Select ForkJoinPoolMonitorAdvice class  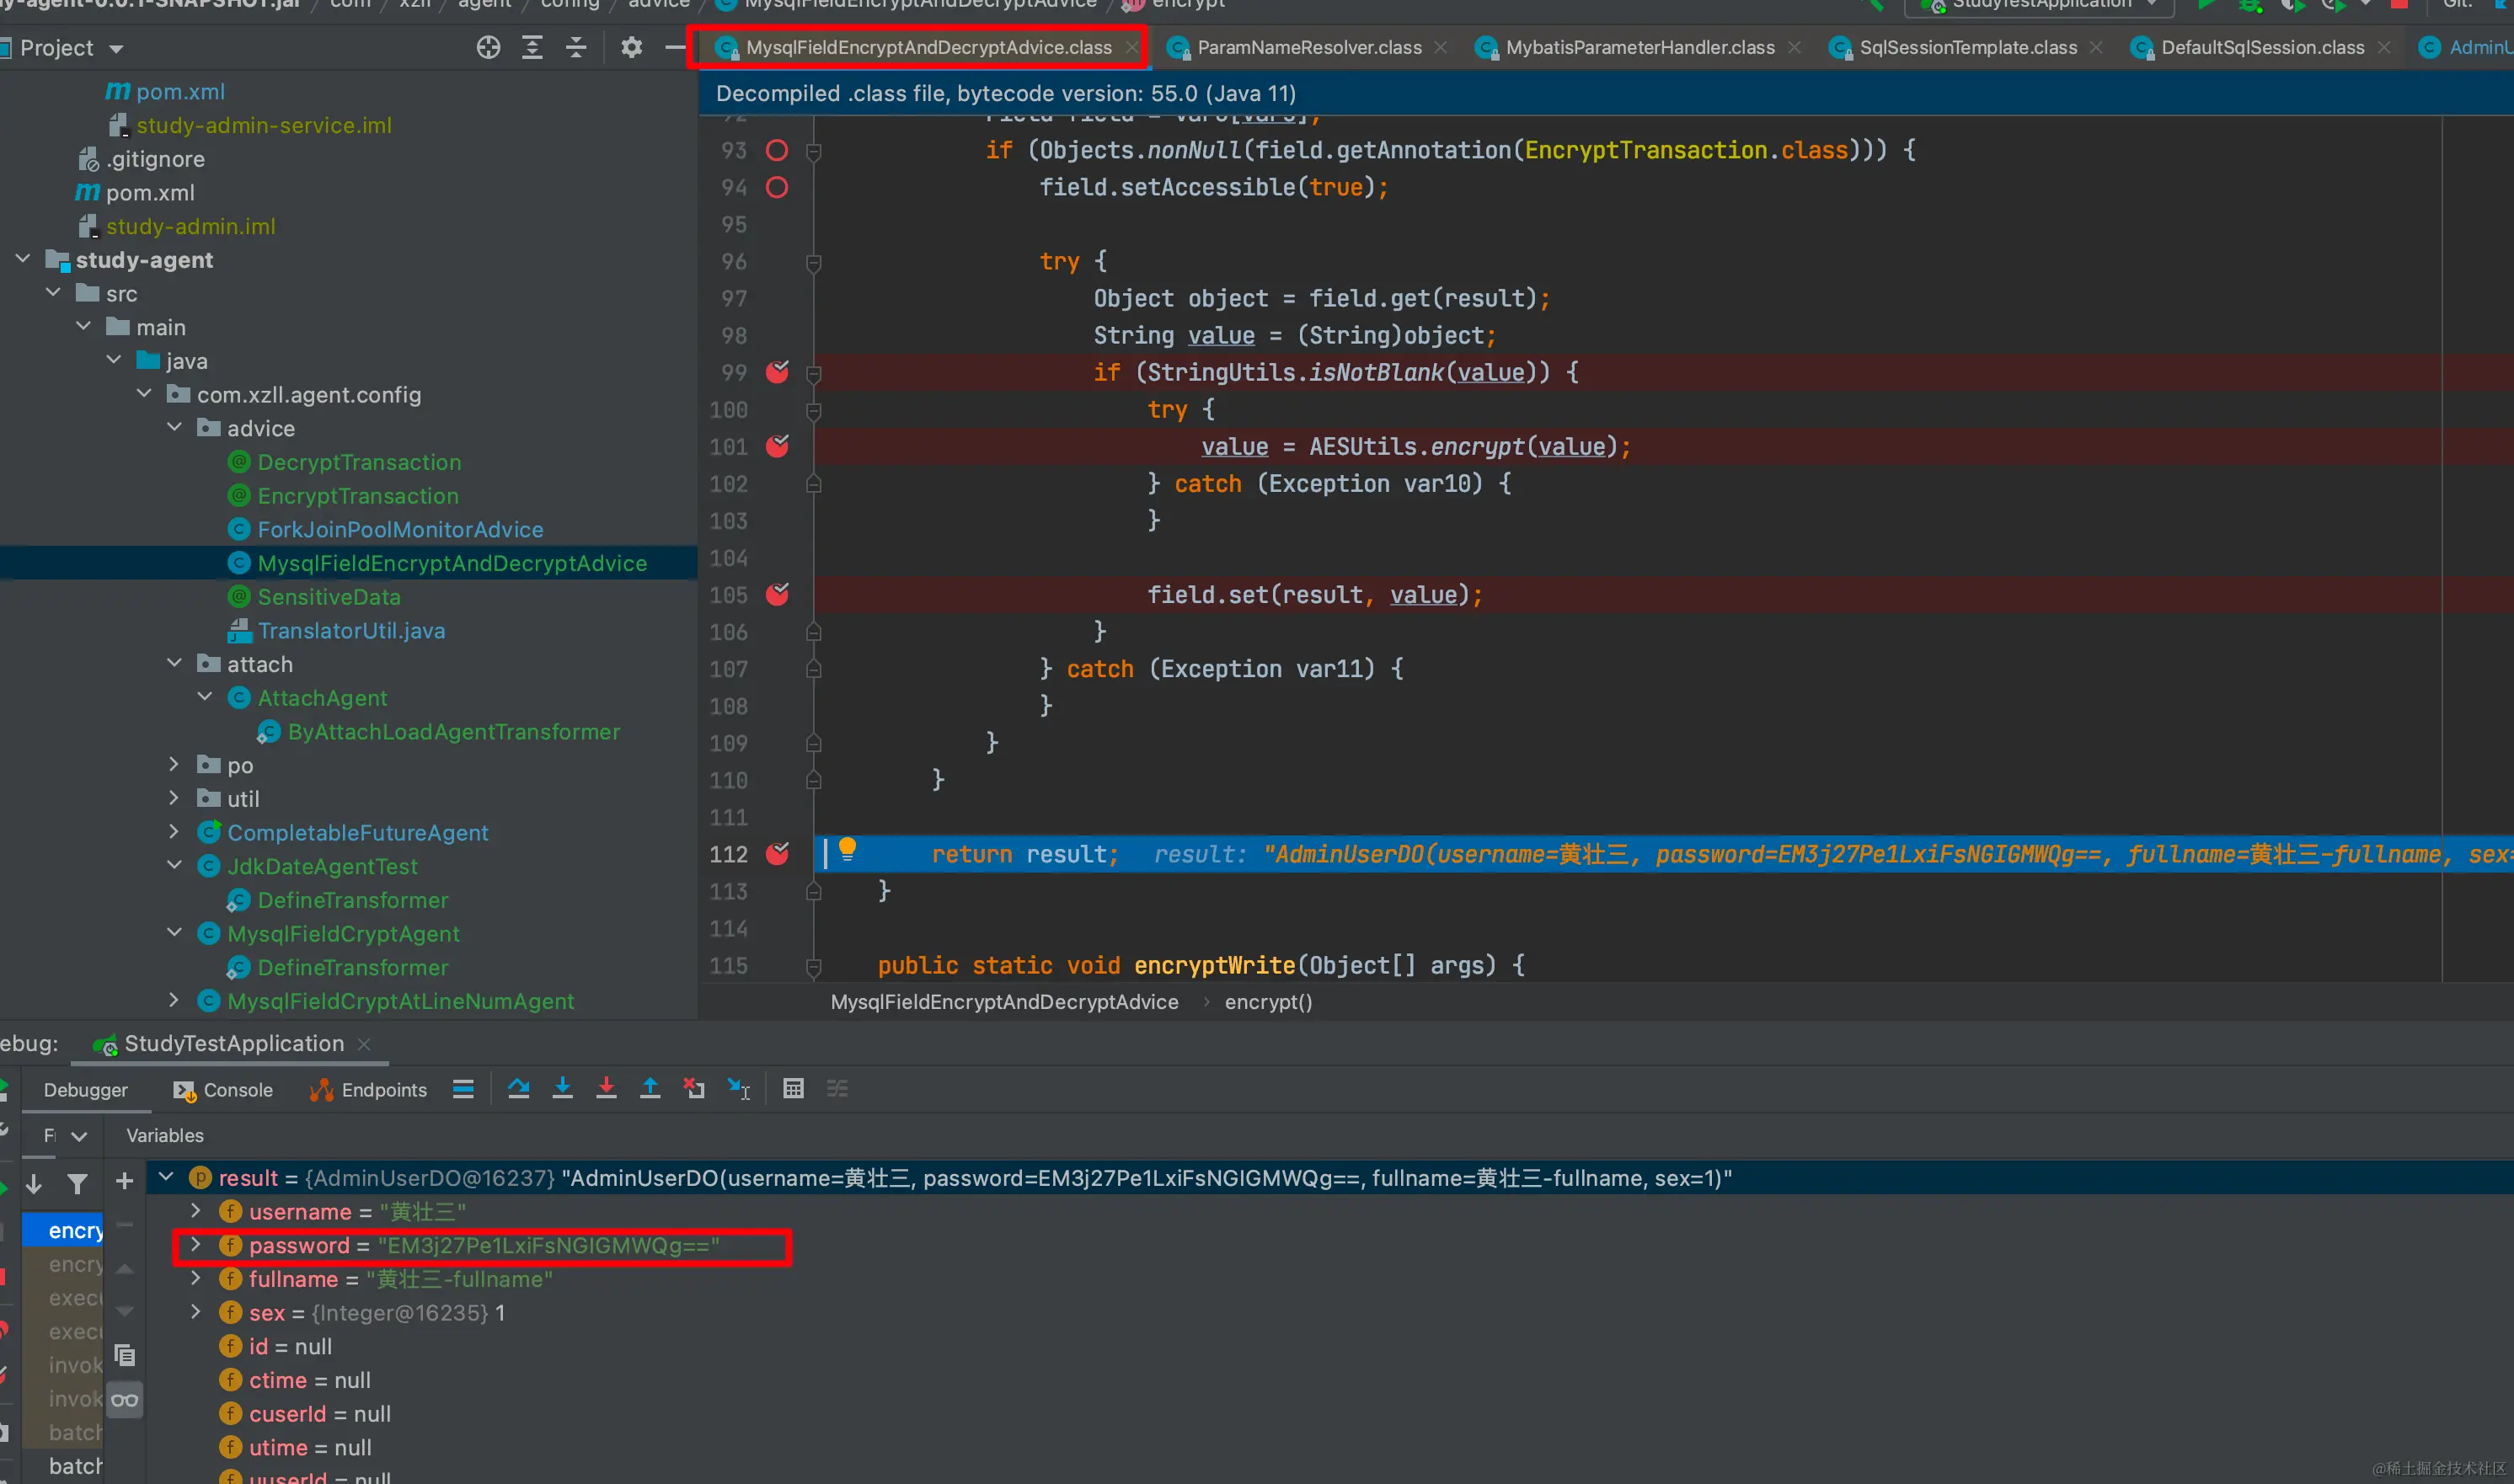400,529
